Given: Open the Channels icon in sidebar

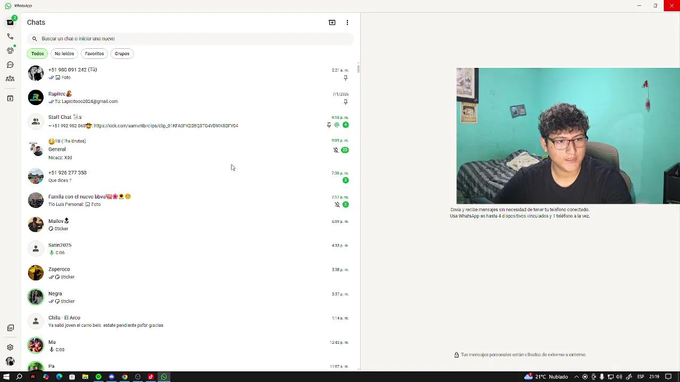Looking at the screenshot, I should point(10,65).
